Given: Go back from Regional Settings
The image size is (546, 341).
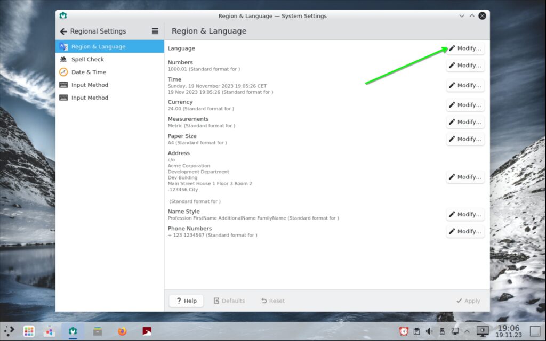Looking at the screenshot, I should (63, 31).
